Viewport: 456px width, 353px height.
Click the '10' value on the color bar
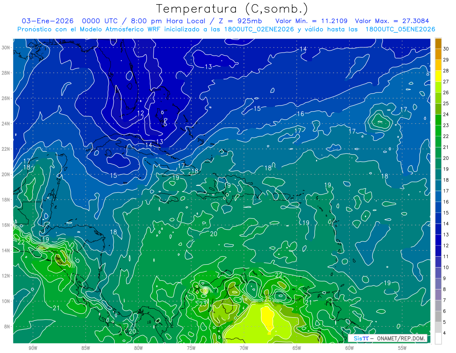pyautogui.click(x=446, y=267)
